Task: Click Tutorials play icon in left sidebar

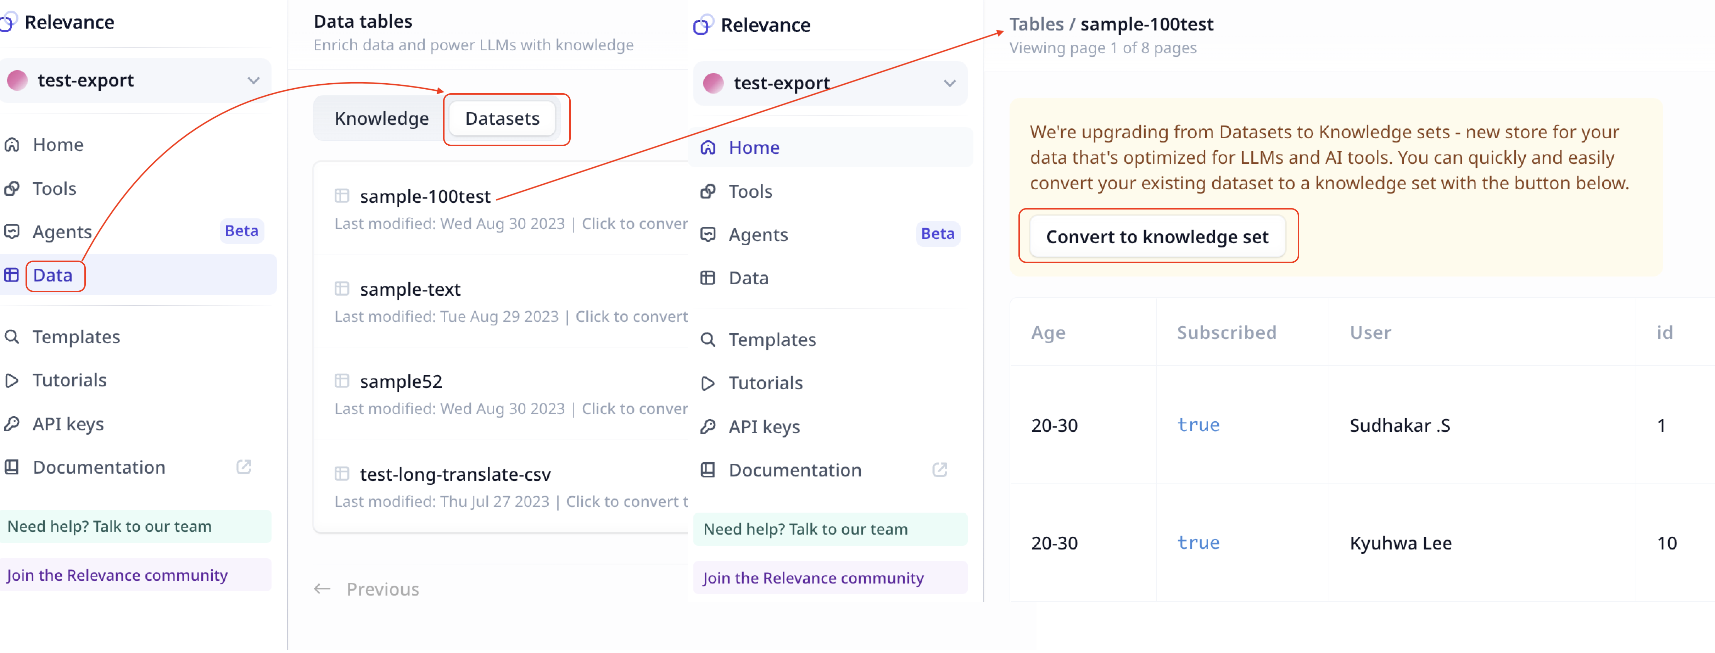Action: tap(12, 380)
